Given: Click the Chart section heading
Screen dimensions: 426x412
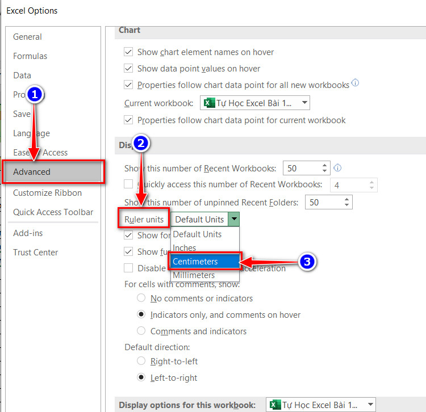Looking at the screenshot, I should (130, 30).
